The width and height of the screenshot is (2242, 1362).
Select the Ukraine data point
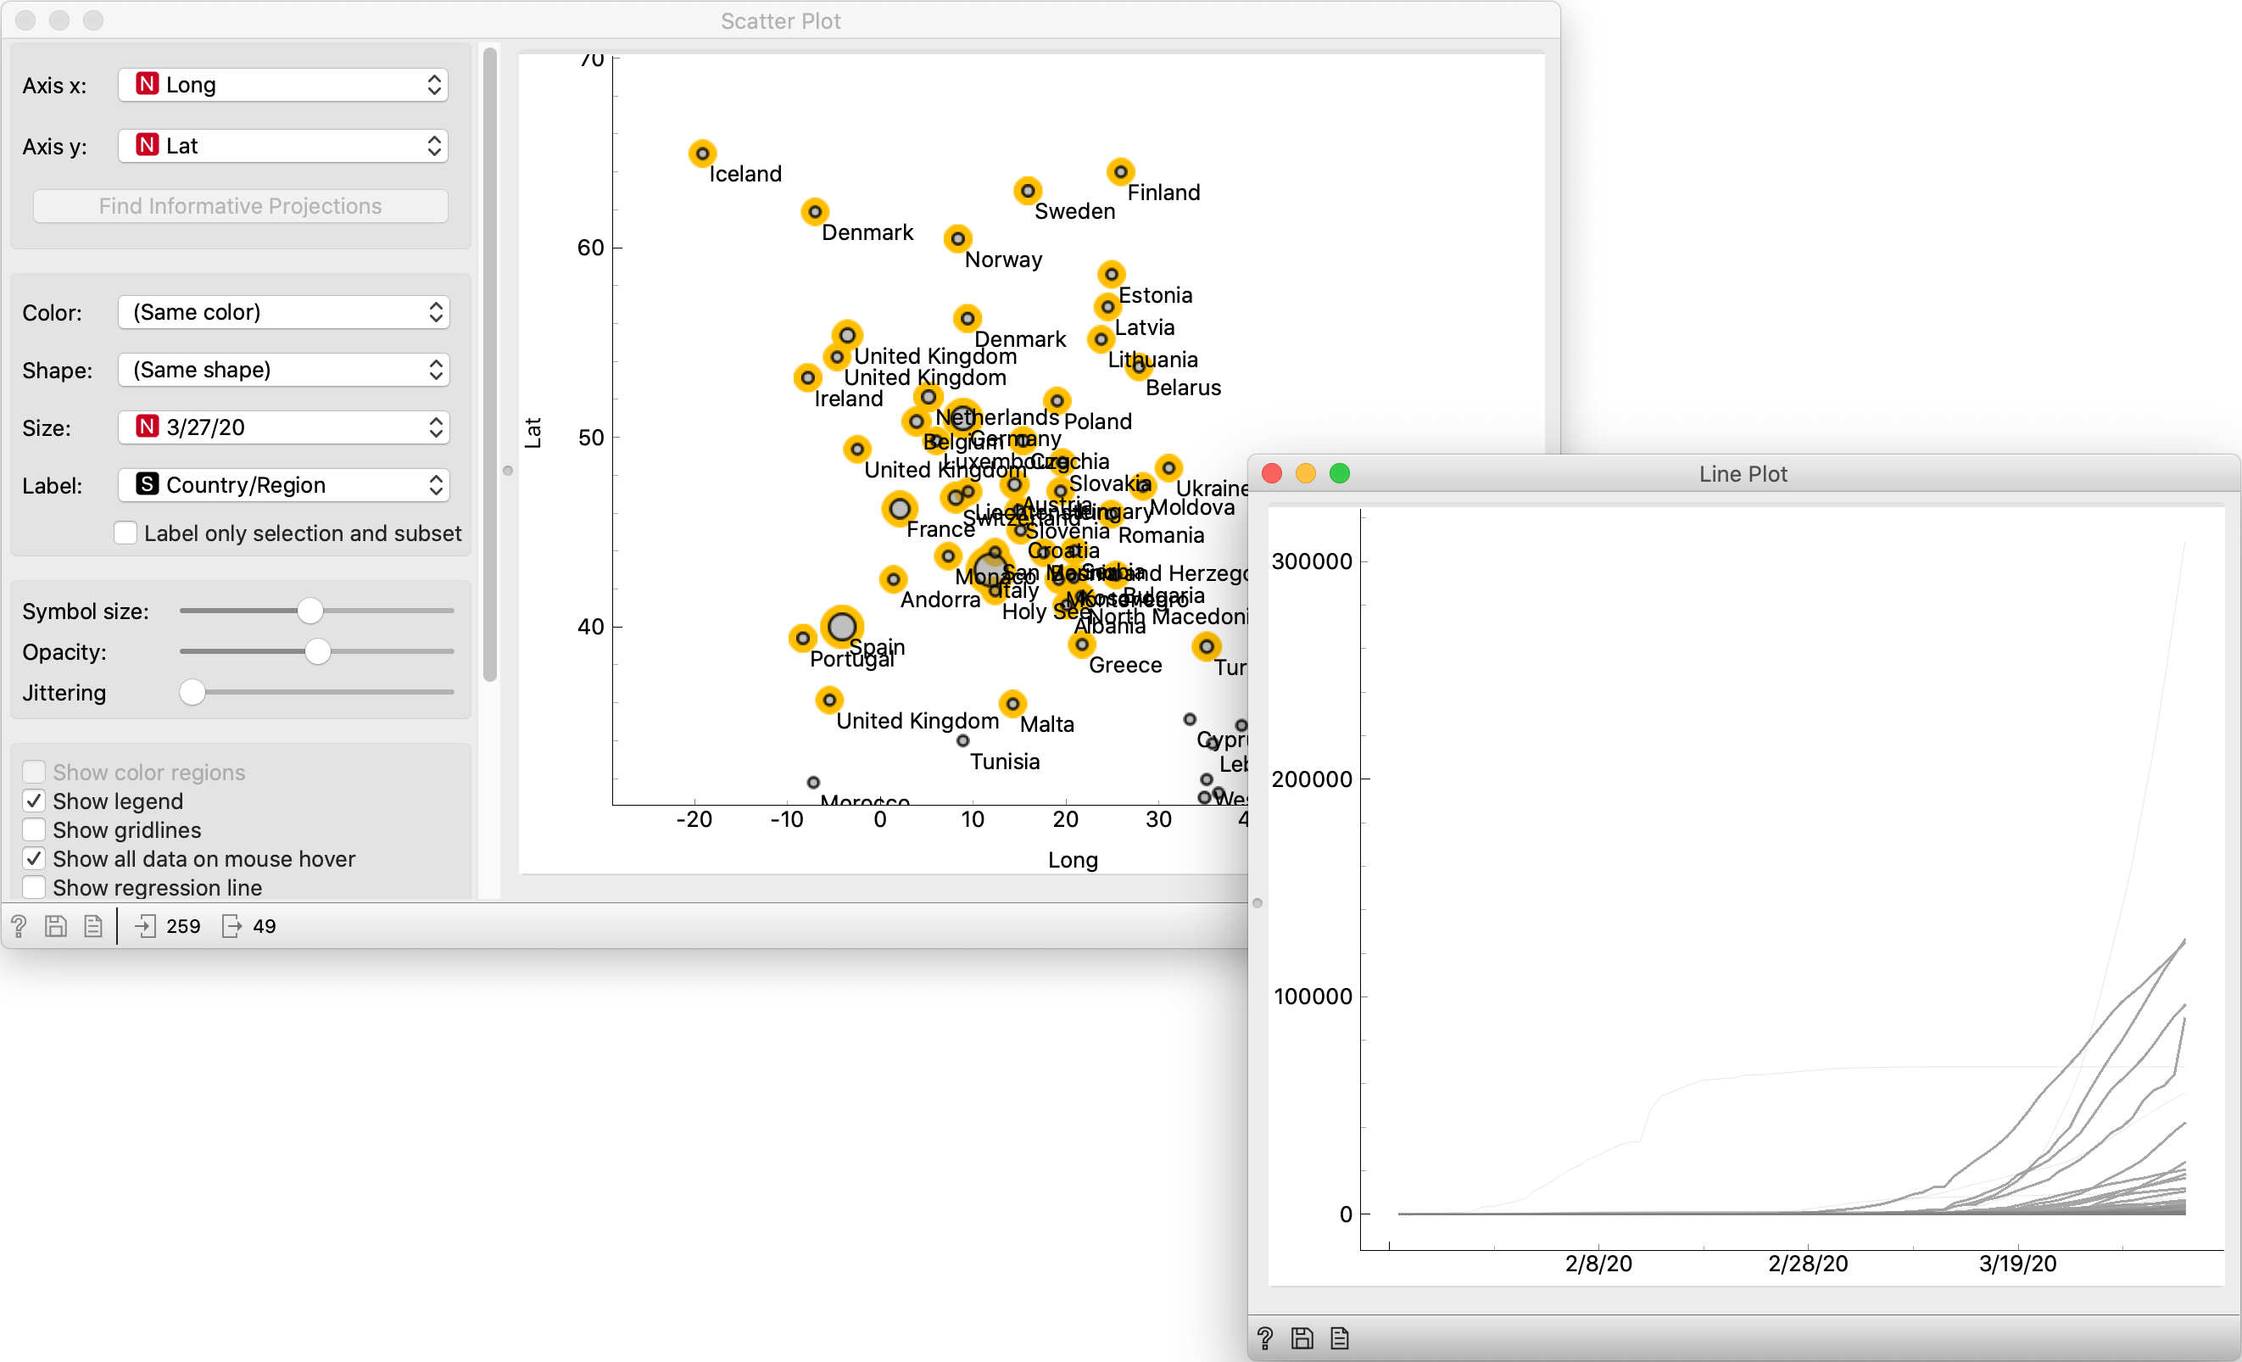pos(1168,467)
